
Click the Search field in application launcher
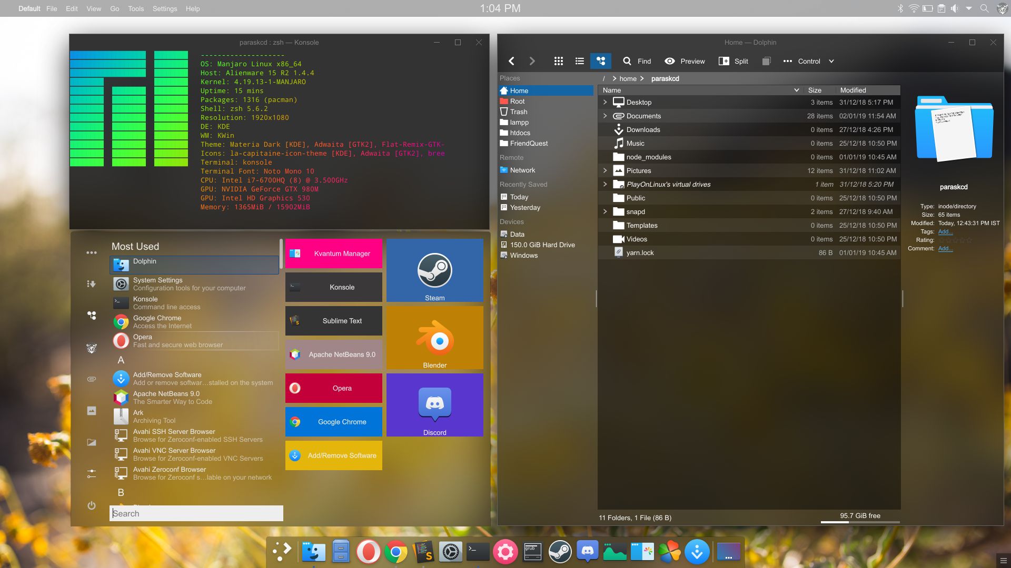(x=196, y=513)
